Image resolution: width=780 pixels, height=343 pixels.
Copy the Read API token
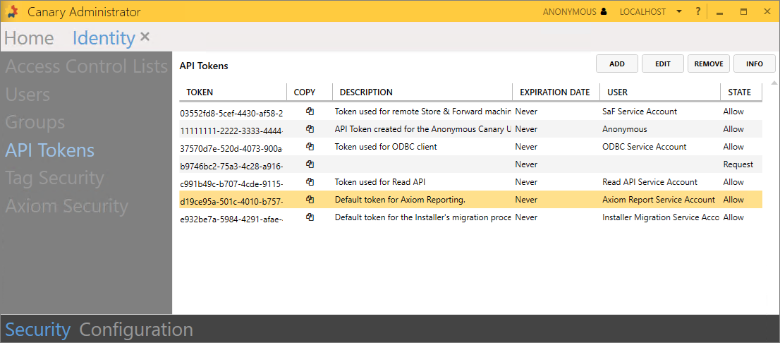click(x=309, y=182)
